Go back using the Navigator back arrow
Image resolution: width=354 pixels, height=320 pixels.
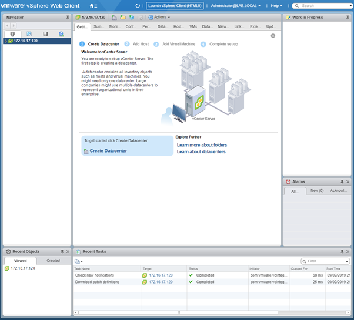click(x=8, y=25)
